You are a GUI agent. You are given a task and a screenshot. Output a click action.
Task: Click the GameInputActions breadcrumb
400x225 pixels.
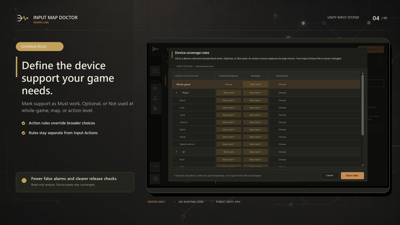click(205, 67)
